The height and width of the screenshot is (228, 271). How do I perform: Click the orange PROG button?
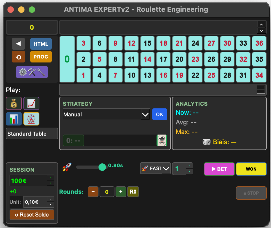tap(41, 57)
